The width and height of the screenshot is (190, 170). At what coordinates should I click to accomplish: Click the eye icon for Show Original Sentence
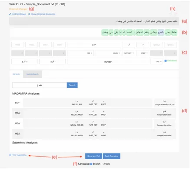click(29, 14)
